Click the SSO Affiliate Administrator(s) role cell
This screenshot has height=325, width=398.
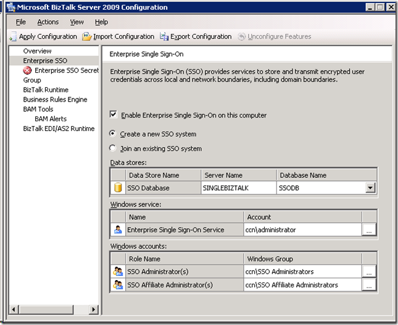(184, 285)
